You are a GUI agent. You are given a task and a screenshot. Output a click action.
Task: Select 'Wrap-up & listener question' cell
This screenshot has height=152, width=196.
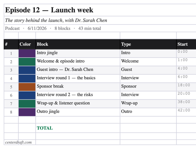[78, 104]
